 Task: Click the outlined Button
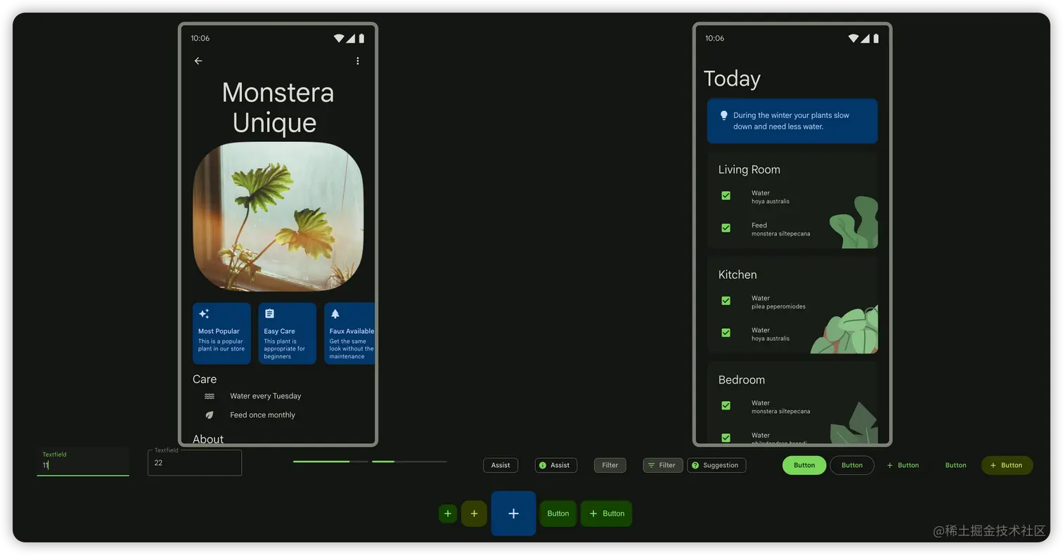pos(852,465)
